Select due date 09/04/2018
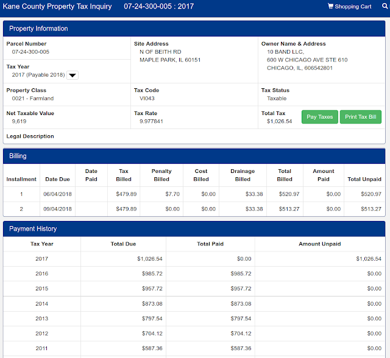 point(57,209)
